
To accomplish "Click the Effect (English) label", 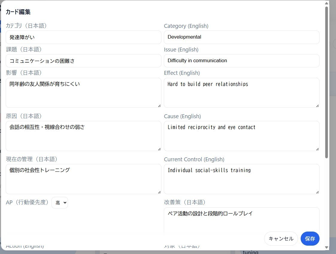I will [182, 73].
